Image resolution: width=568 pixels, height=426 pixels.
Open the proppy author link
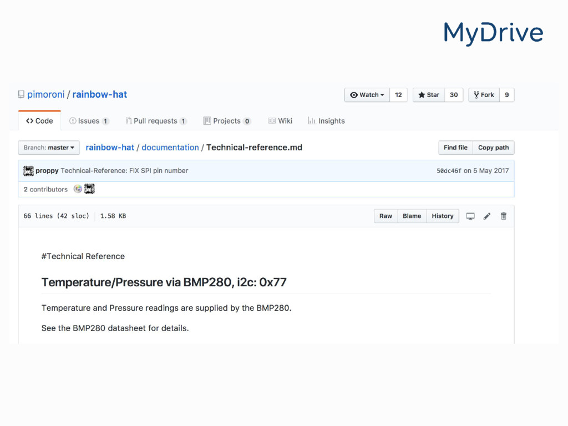pyautogui.click(x=47, y=171)
